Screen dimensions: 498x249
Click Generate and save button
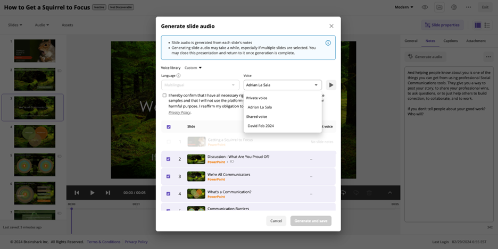coord(311,221)
